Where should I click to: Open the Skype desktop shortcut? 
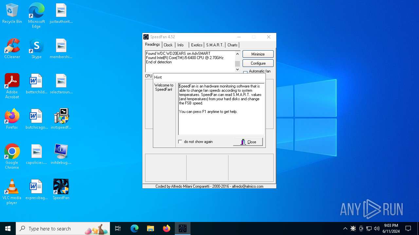click(36, 49)
